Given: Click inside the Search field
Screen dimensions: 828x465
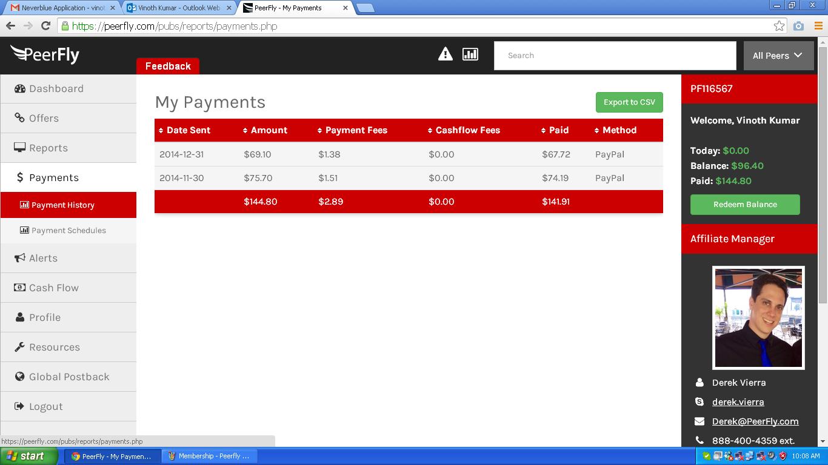Looking at the screenshot, I should tap(615, 56).
